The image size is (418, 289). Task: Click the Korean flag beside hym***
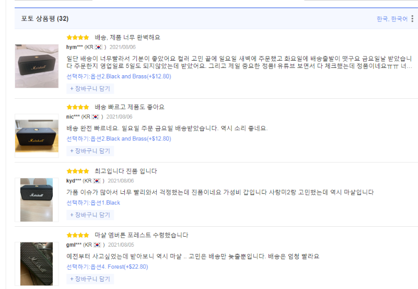(98, 47)
